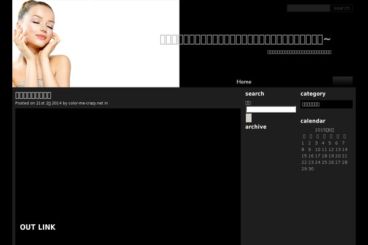
Task: Click calendar day 1
Action: point(303,143)
